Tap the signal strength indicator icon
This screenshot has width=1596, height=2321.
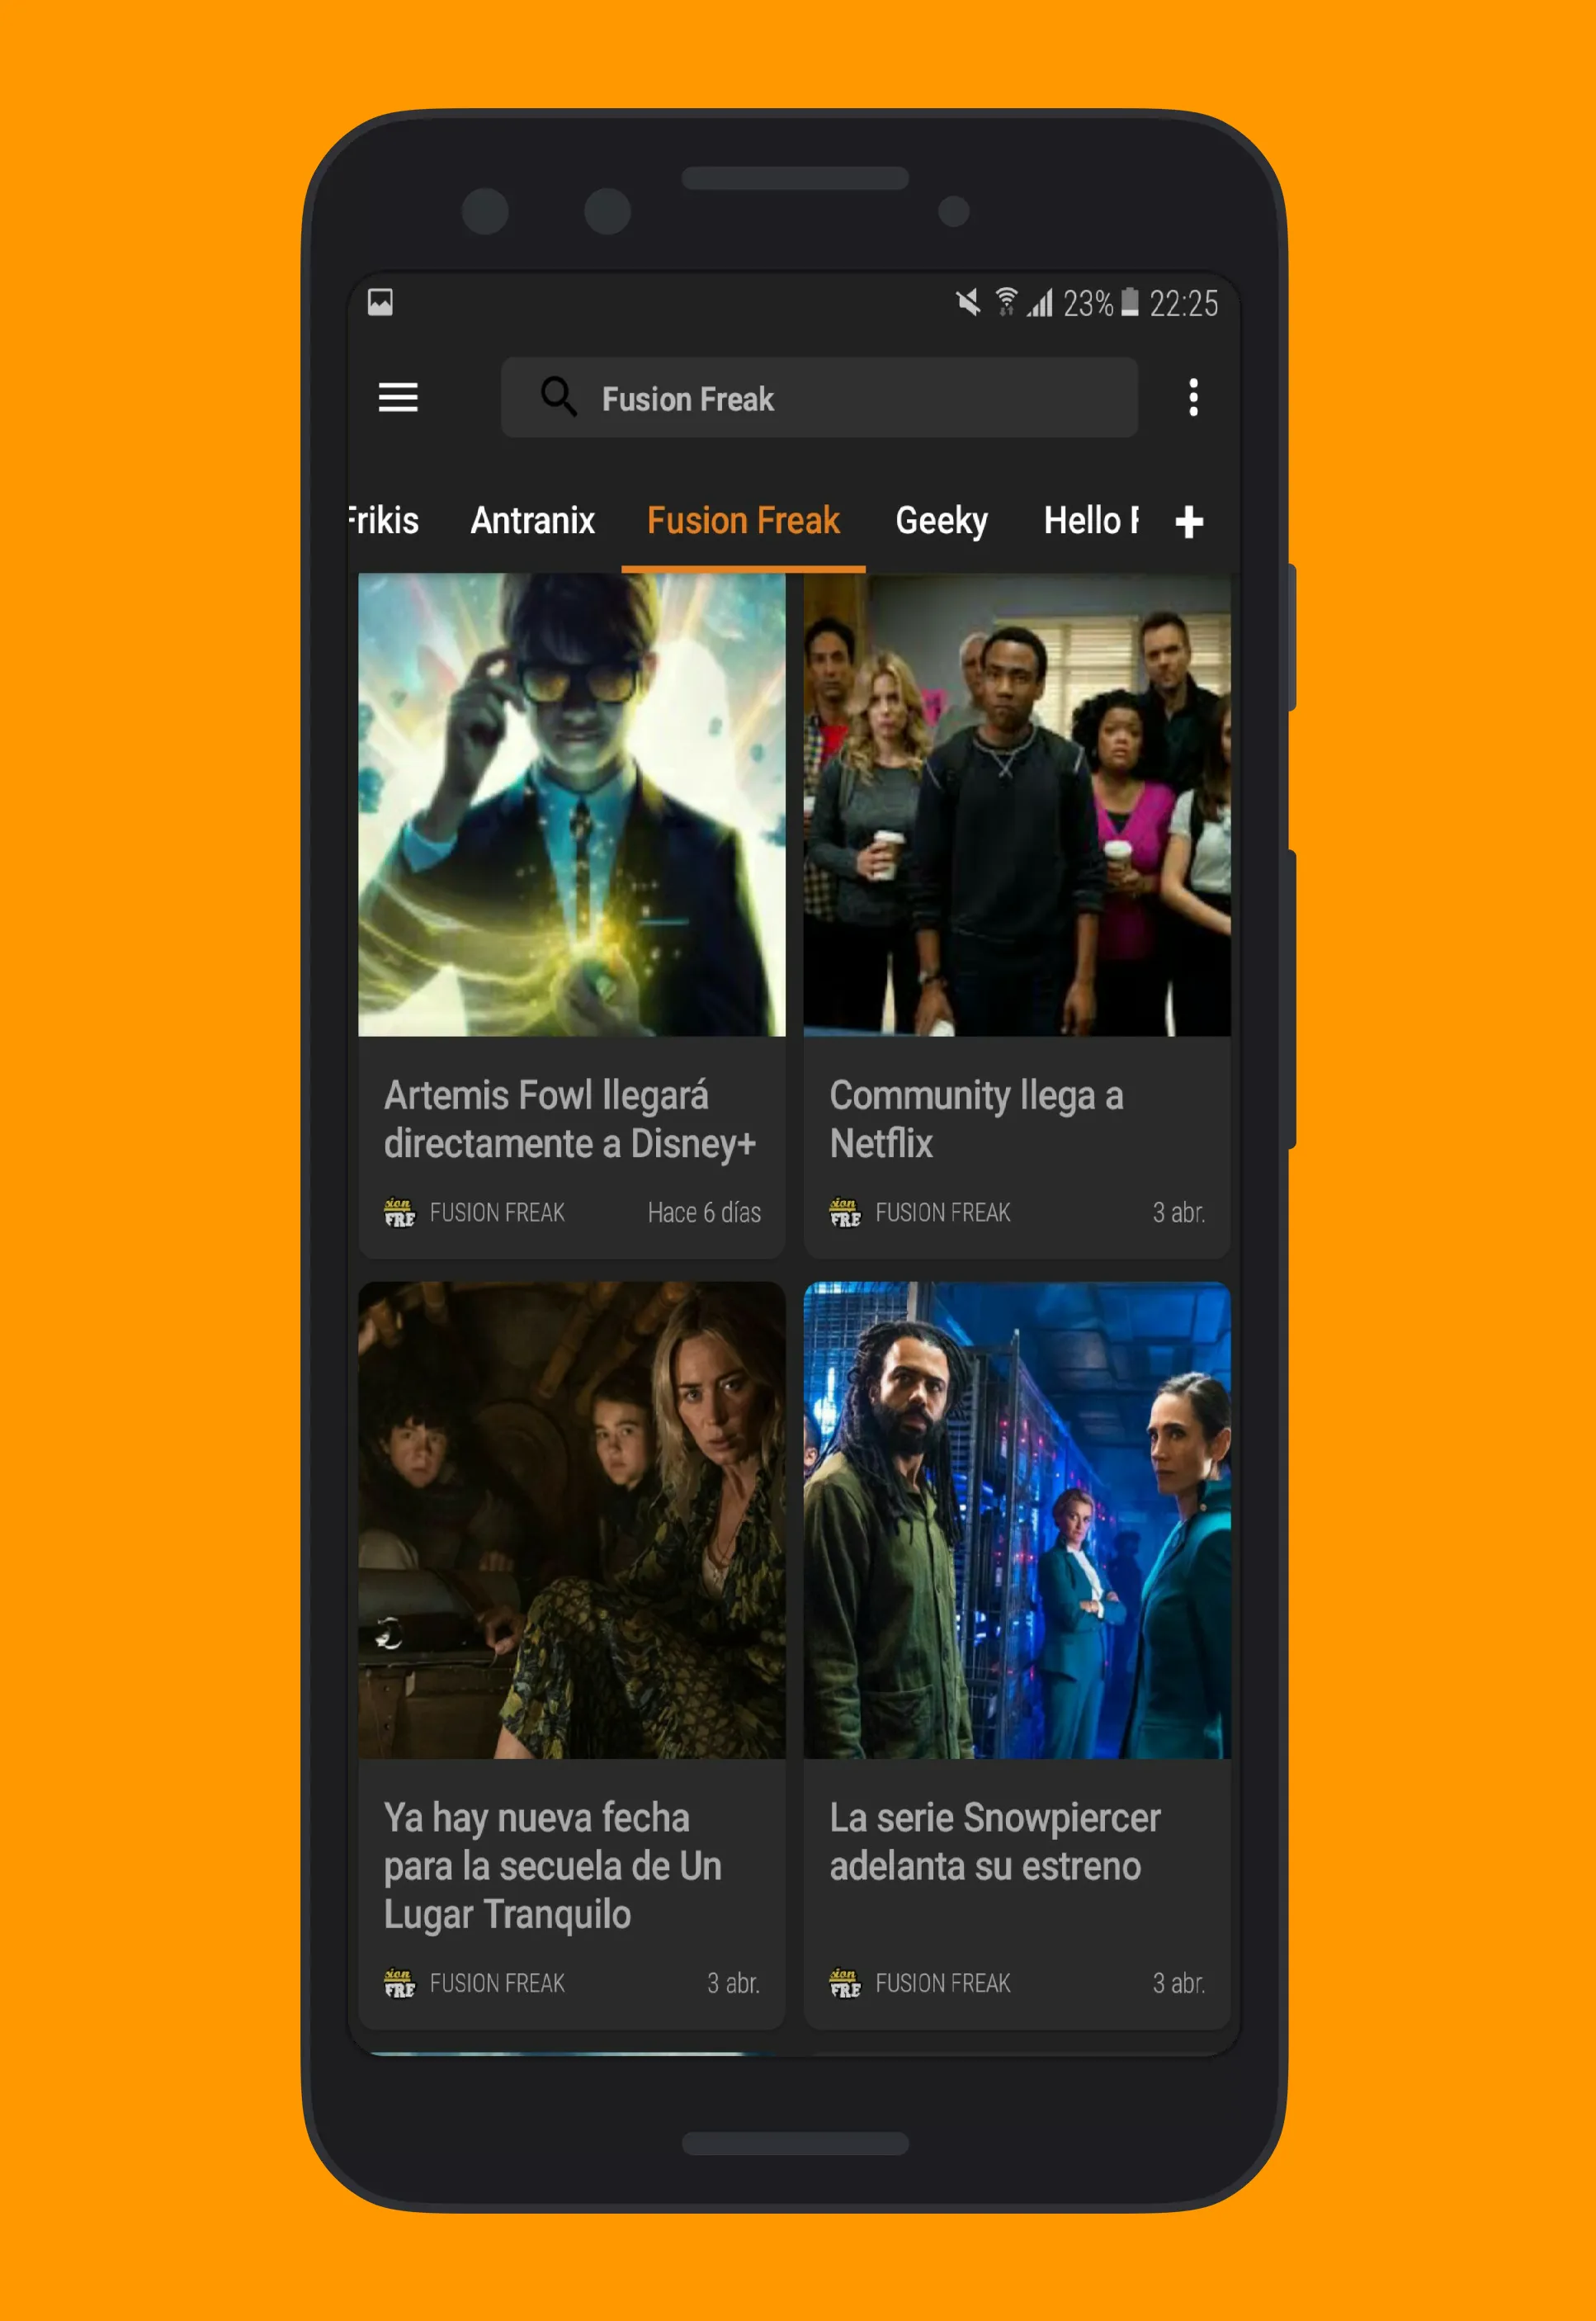[x=1060, y=295]
